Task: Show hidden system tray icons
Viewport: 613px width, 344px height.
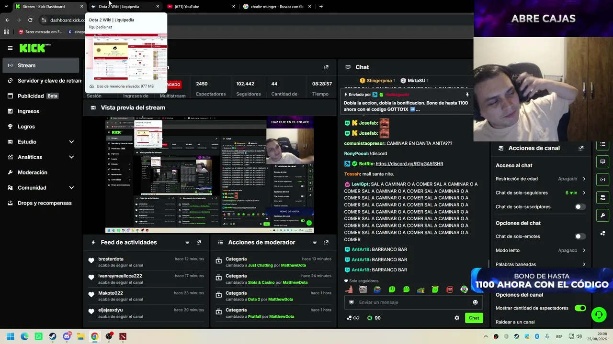Action: 486,337
